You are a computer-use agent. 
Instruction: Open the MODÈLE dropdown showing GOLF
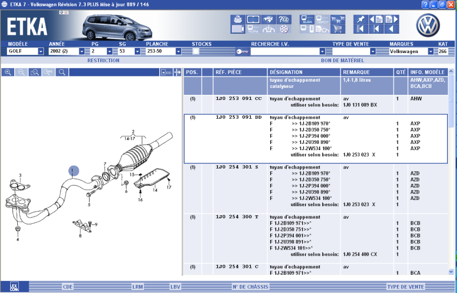point(41,51)
